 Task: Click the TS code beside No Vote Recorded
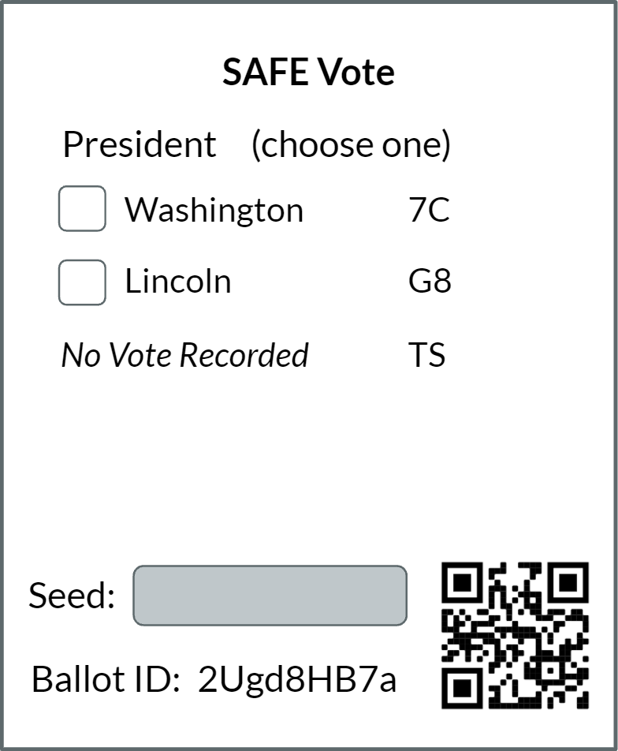point(426,355)
